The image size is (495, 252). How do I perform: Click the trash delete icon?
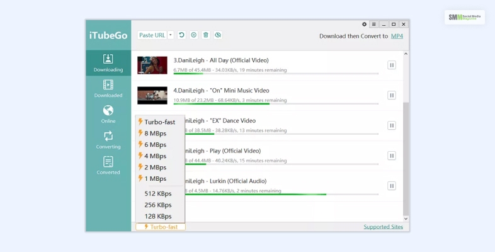coord(206,35)
